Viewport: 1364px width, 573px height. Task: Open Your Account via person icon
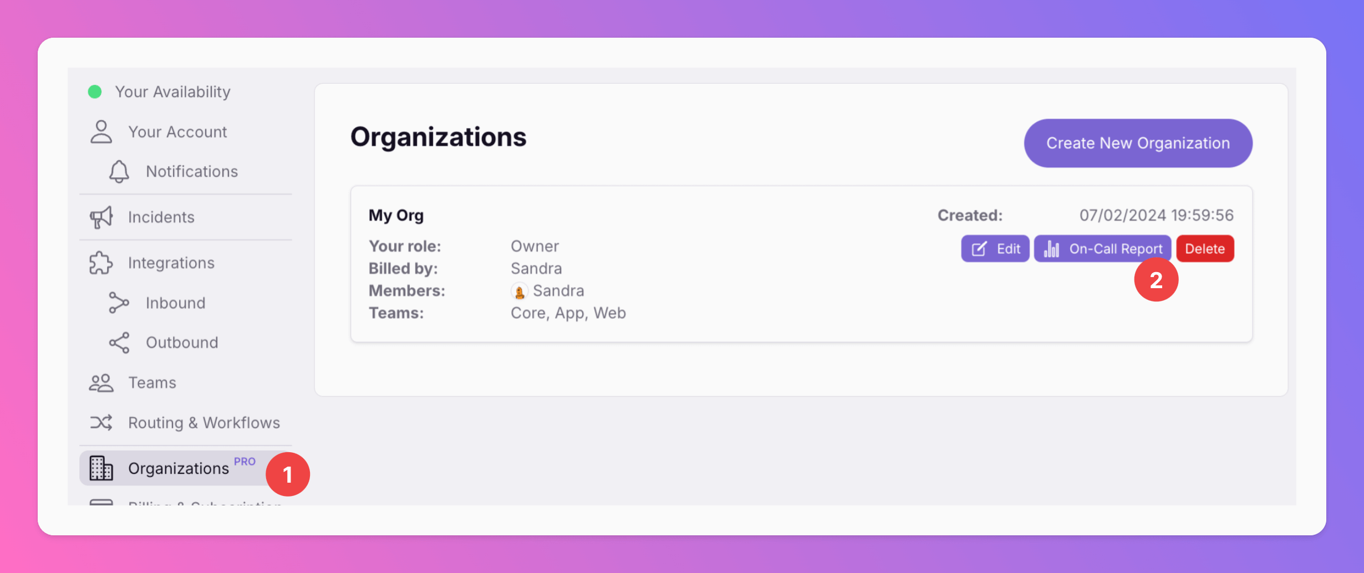coord(101,132)
